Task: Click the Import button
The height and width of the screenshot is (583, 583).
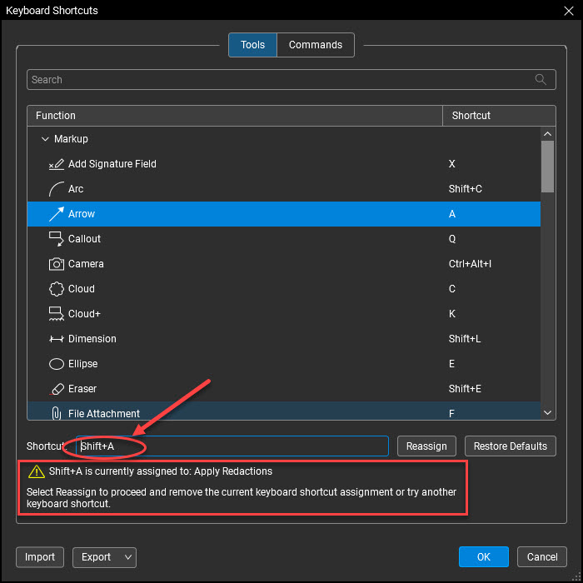Action: pos(40,557)
